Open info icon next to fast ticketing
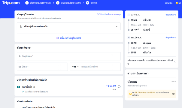 (x=34, y=87)
